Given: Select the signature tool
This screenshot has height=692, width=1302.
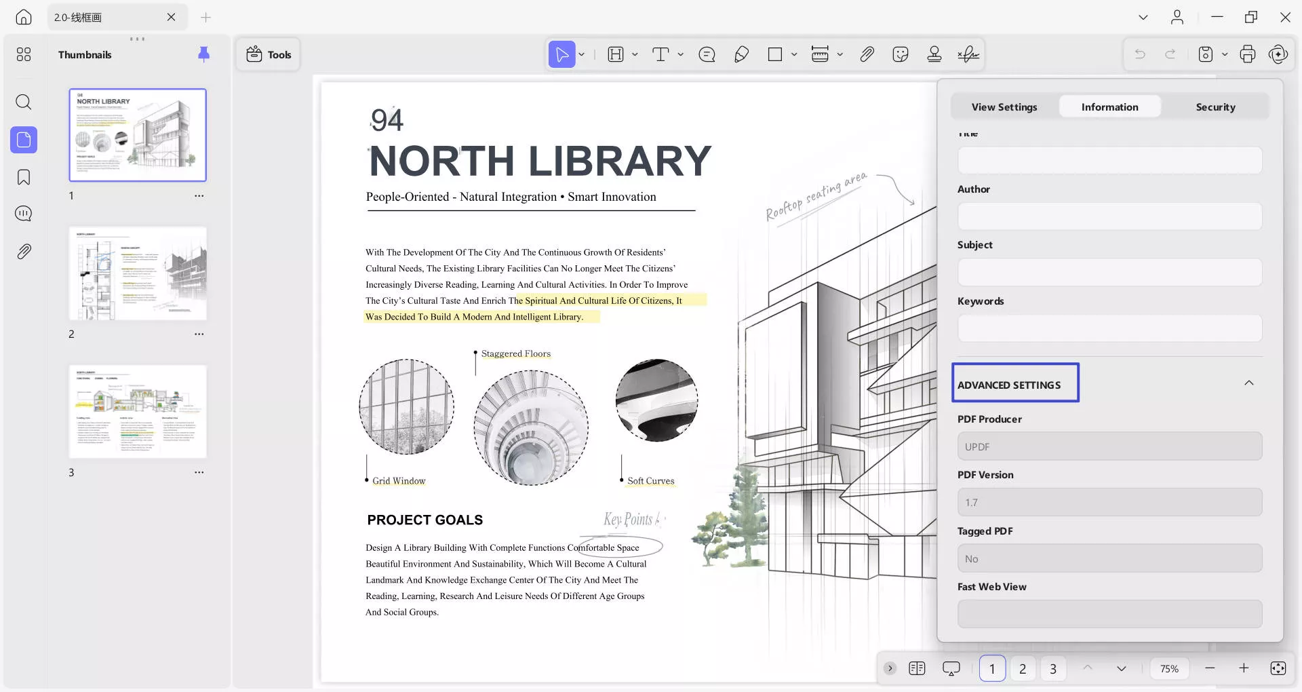Looking at the screenshot, I should coord(968,55).
